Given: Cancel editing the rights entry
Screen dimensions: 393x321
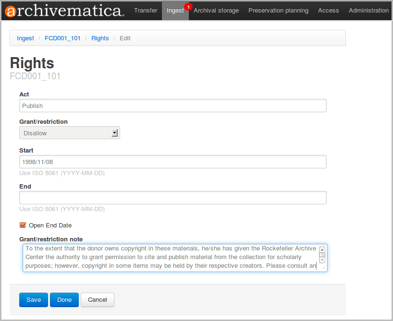Looking at the screenshot, I should coord(98,300).
